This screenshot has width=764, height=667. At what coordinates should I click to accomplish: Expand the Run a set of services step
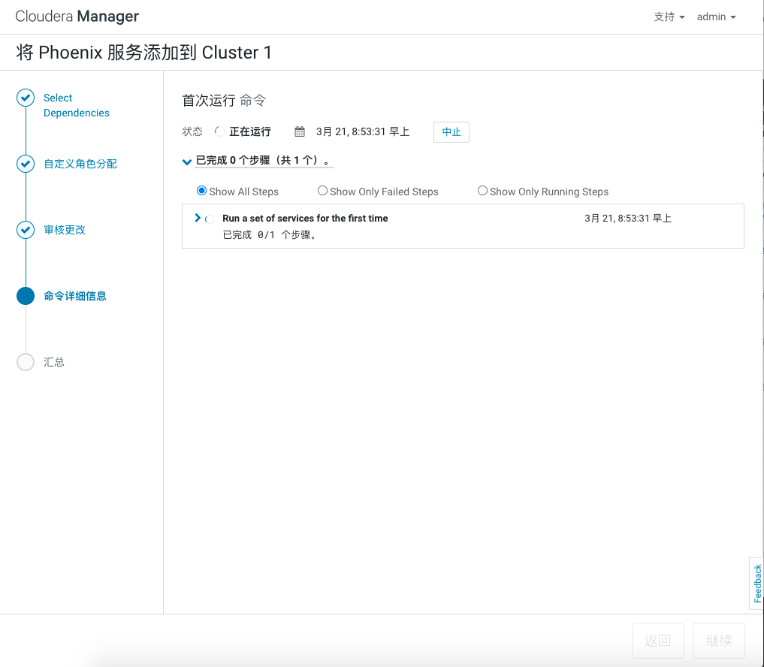[198, 218]
